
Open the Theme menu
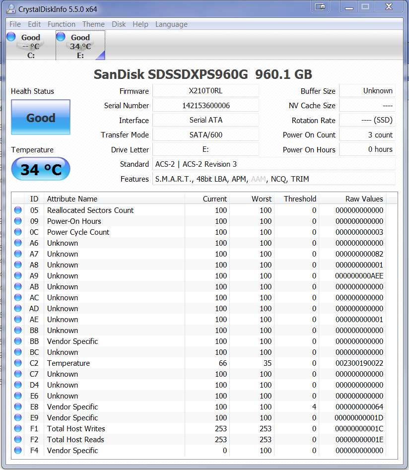point(93,24)
